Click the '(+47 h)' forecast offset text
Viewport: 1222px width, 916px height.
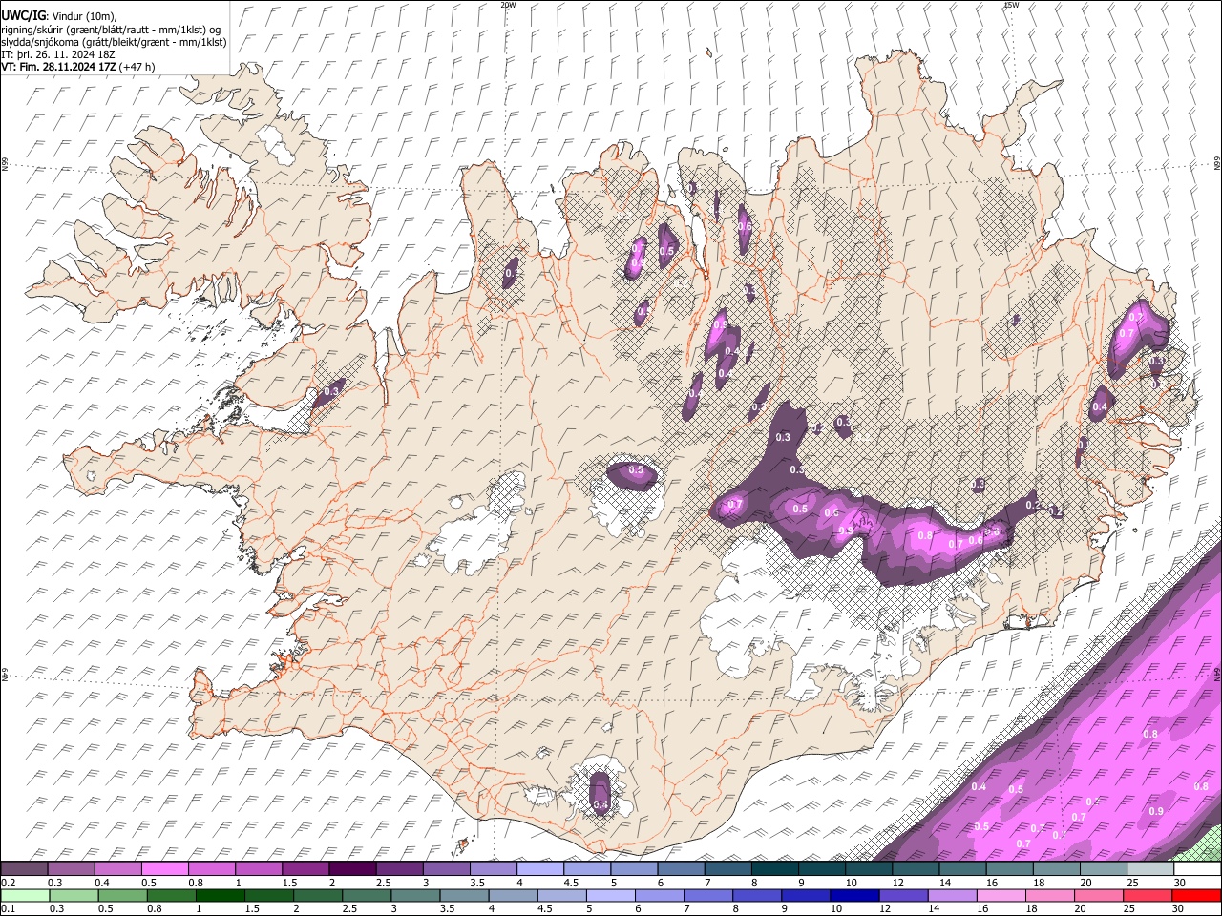[x=137, y=67]
